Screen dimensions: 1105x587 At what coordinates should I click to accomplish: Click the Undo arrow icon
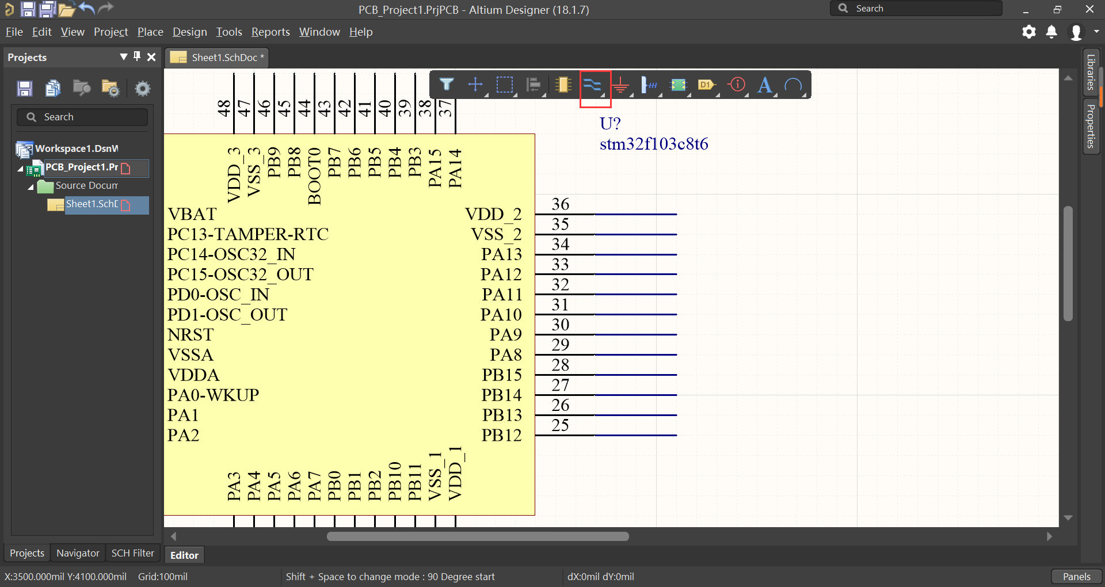[86, 8]
